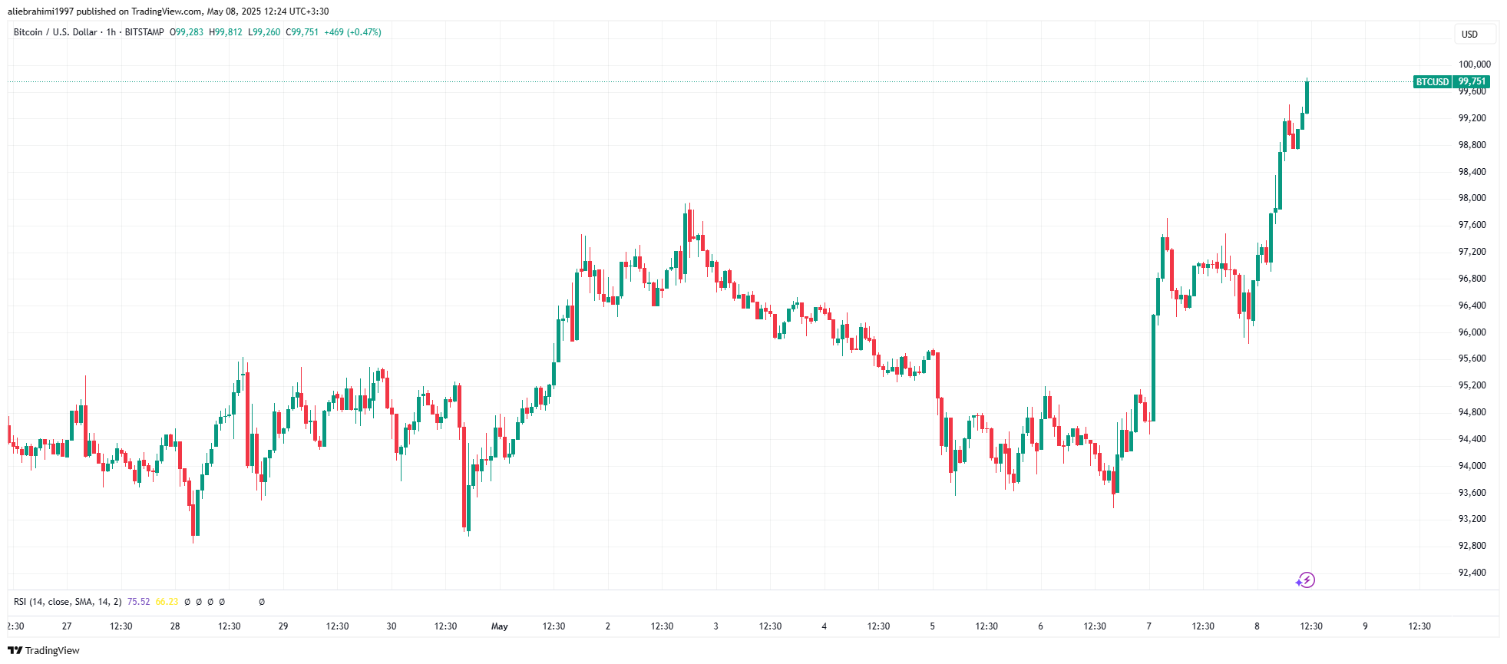Click the +469 (+0.47%) change value
This screenshot has width=1507, height=664.
pyautogui.click(x=352, y=32)
